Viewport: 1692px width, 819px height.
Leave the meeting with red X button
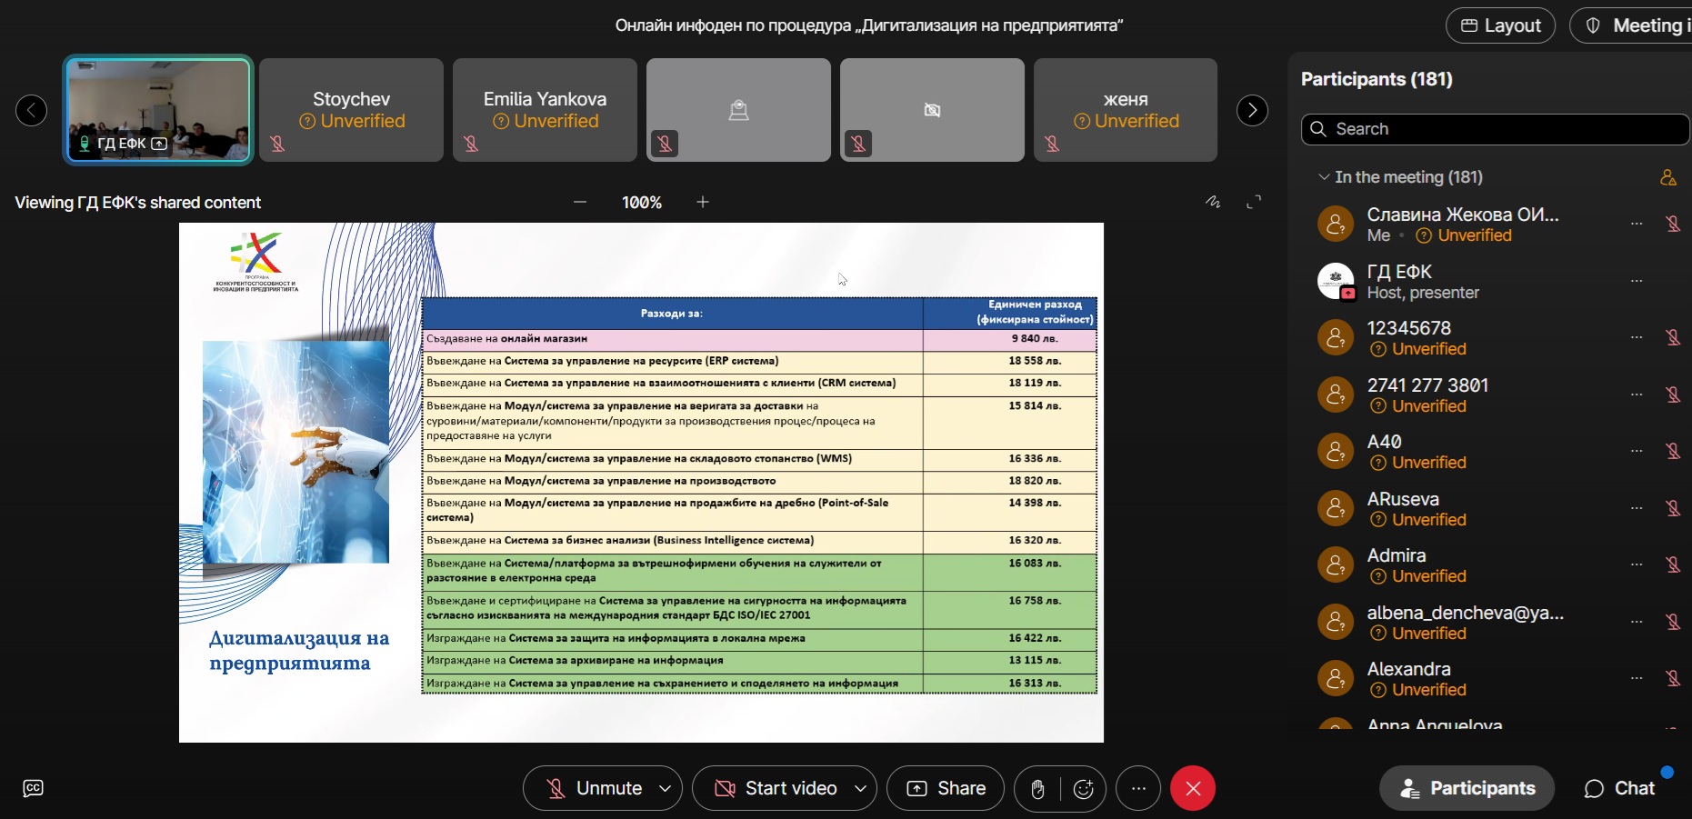coord(1193,789)
